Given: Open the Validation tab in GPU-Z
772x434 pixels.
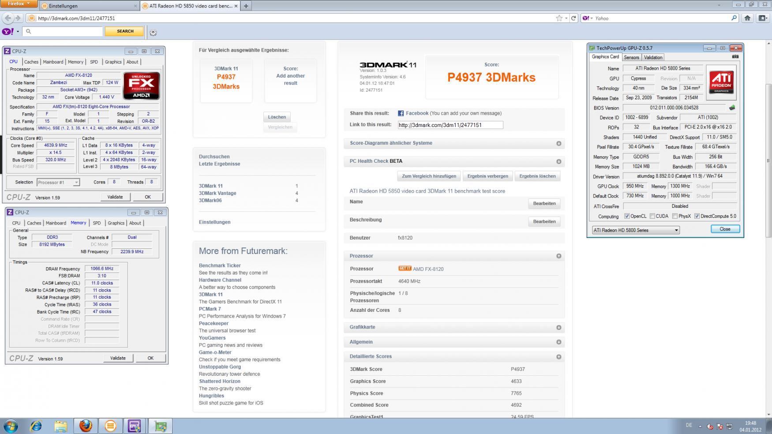Looking at the screenshot, I should (x=653, y=57).
